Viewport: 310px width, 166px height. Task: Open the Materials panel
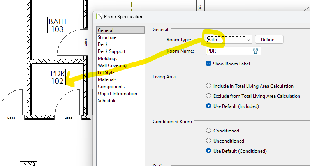point(107,79)
